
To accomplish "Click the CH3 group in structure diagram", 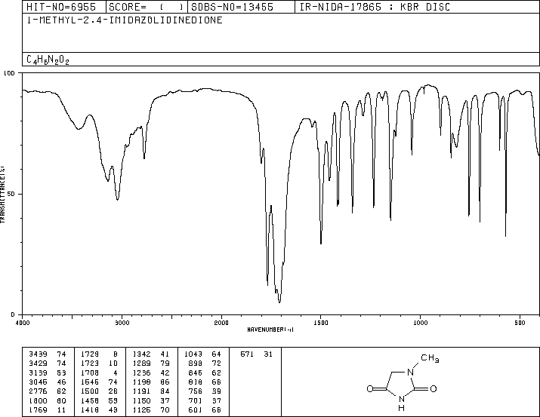I will click(x=430, y=358).
